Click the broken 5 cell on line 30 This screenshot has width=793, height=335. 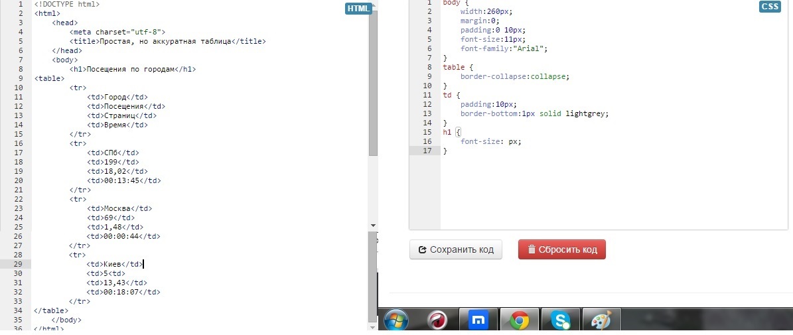pos(106,273)
